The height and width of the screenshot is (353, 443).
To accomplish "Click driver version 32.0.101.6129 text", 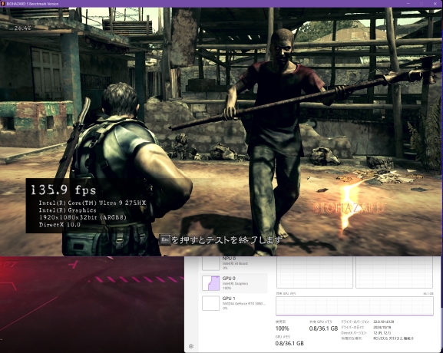I will [x=384, y=322].
